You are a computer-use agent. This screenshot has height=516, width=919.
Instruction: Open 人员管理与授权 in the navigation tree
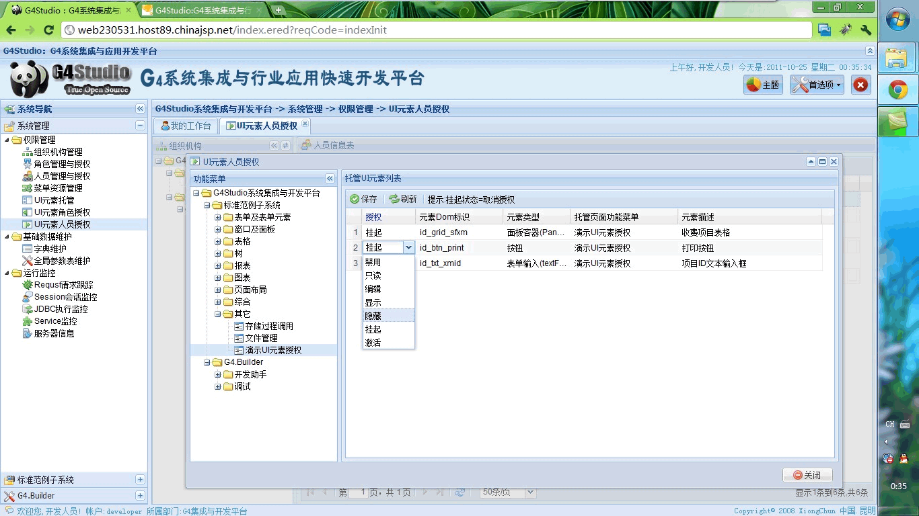tap(62, 176)
